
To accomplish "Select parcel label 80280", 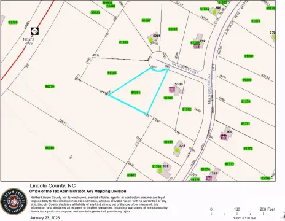I will [50, 148].
